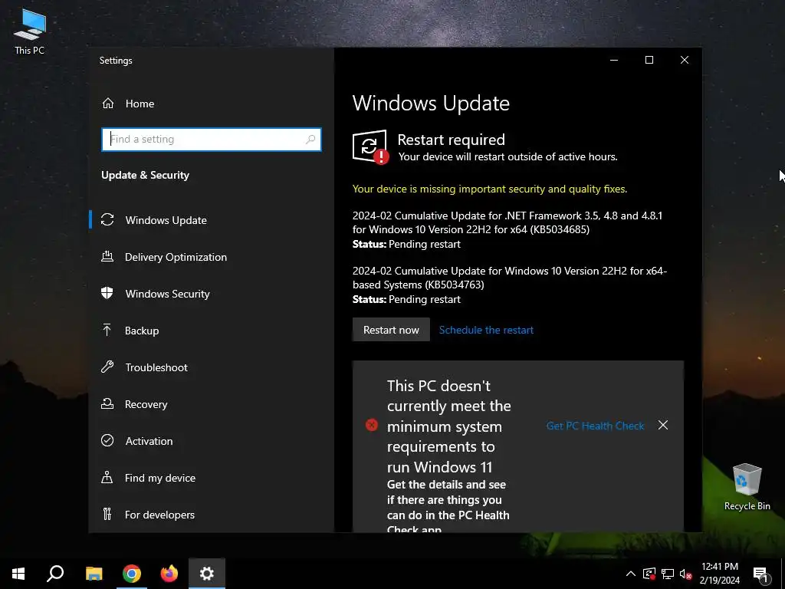Click the For developers tools icon
785x589 pixels.
point(107,514)
